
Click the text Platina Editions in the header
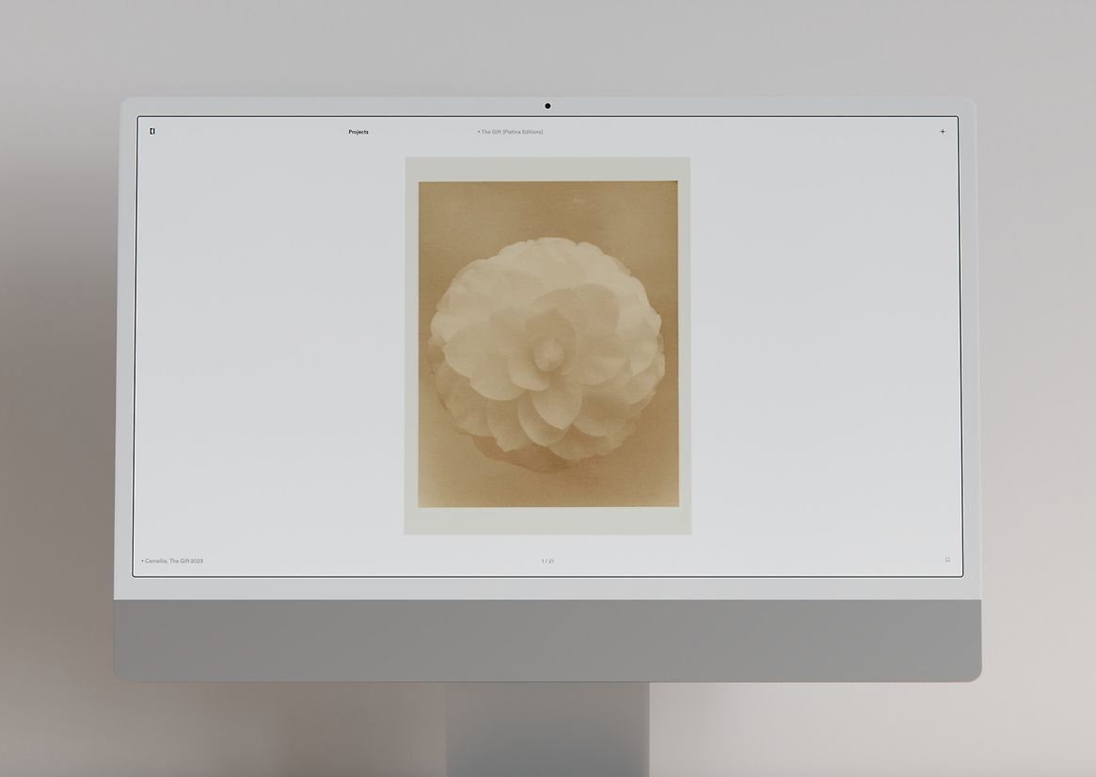pyautogui.click(x=523, y=132)
